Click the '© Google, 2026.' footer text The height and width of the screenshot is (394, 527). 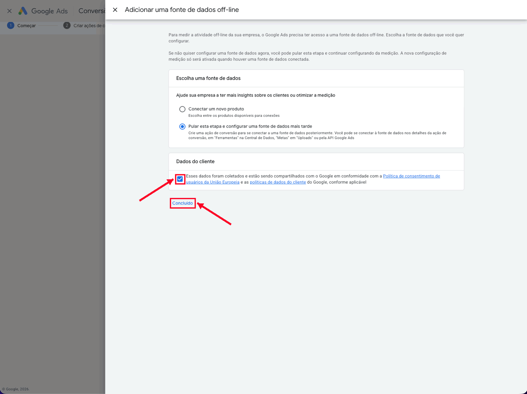[x=16, y=389]
